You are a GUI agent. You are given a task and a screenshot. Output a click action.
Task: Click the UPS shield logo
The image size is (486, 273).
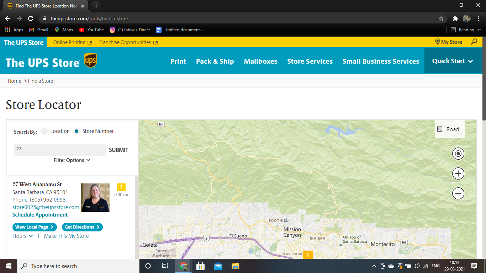point(90,60)
